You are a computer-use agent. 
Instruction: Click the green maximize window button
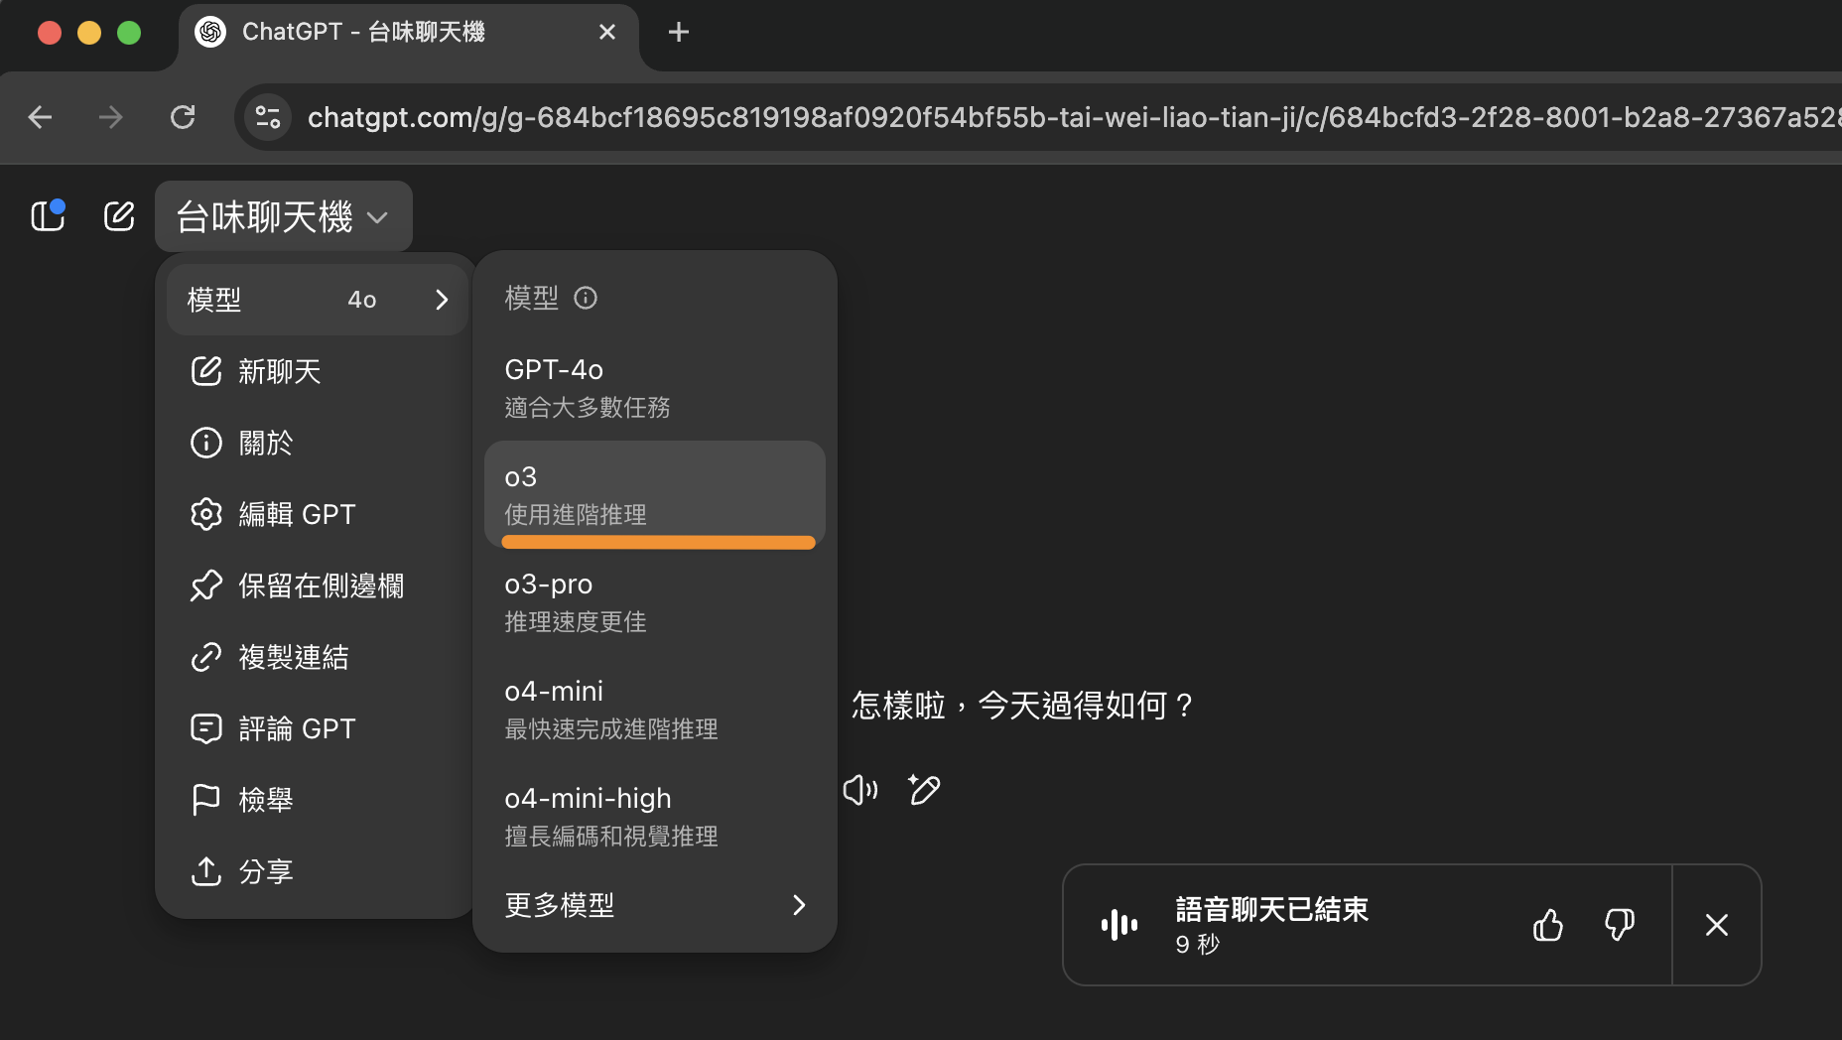pyautogui.click(x=129, y=33)
